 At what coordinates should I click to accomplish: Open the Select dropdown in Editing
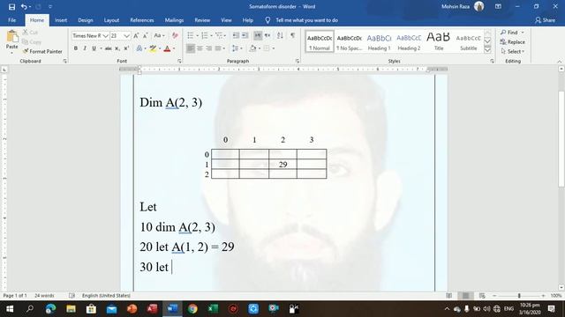click(513, 51)
